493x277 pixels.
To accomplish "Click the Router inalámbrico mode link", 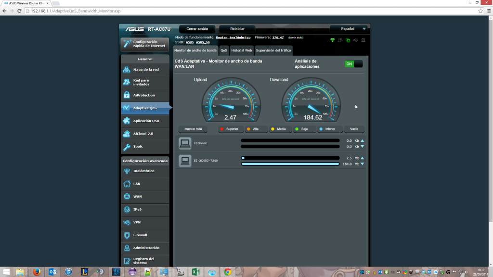I will coord(233,38).
